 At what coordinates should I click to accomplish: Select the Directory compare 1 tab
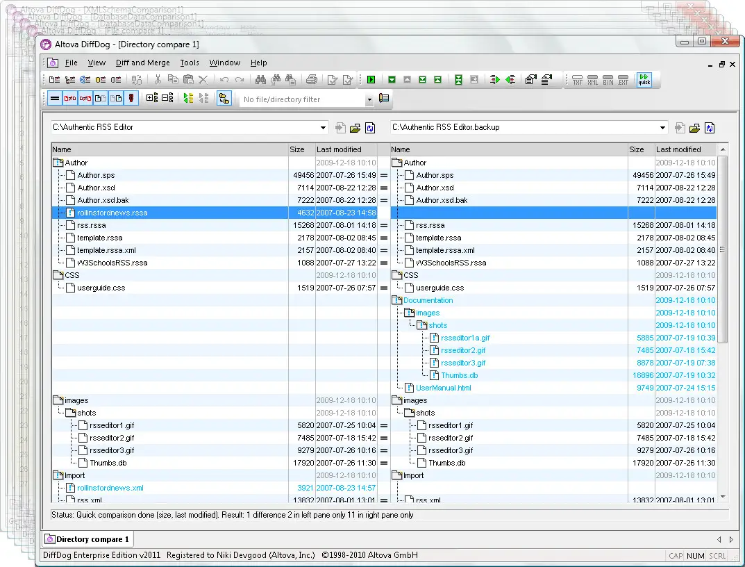[x=87, y=539]
